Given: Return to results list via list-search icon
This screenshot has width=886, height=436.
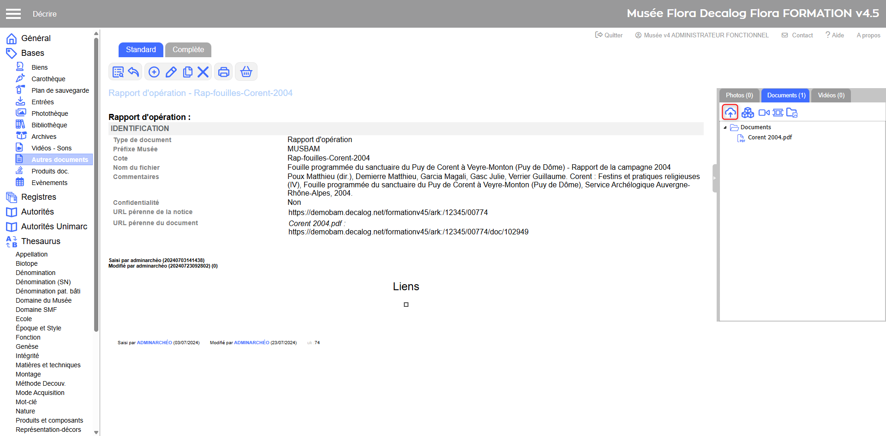Looking at the screenshot, I should pos(118,72).
